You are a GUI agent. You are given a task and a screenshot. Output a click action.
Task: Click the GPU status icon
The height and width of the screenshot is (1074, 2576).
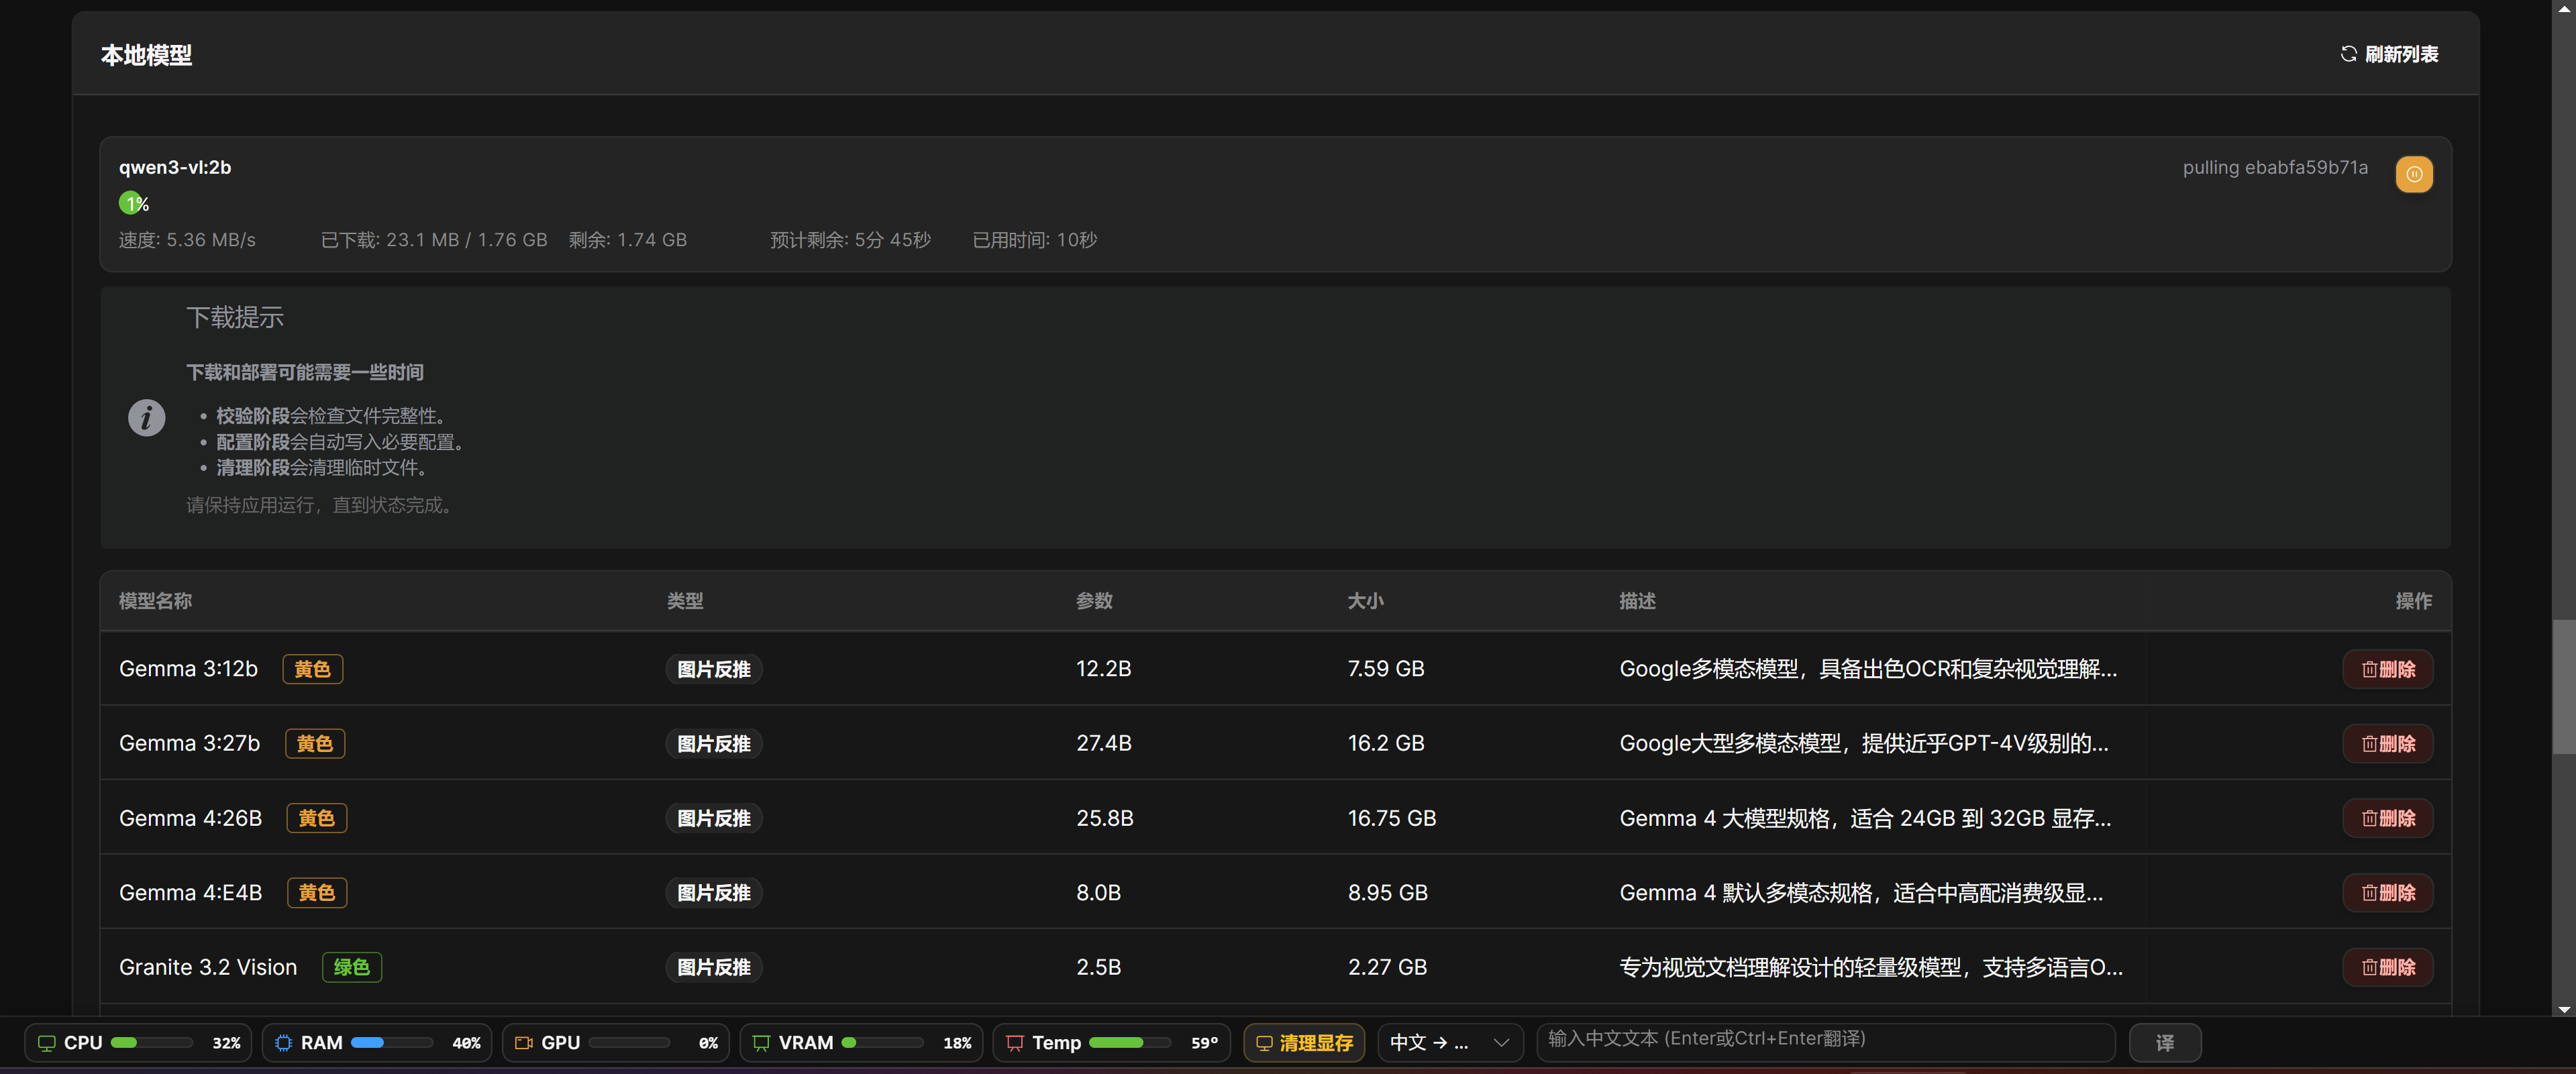[523, 1043]
